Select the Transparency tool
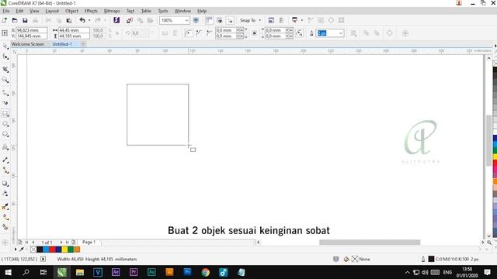This screenshot has width=497, height=279. tap(5, 194)
